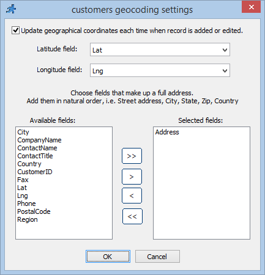Click the running man app icon
Screen dimensions: 265x275
[11, 9]
